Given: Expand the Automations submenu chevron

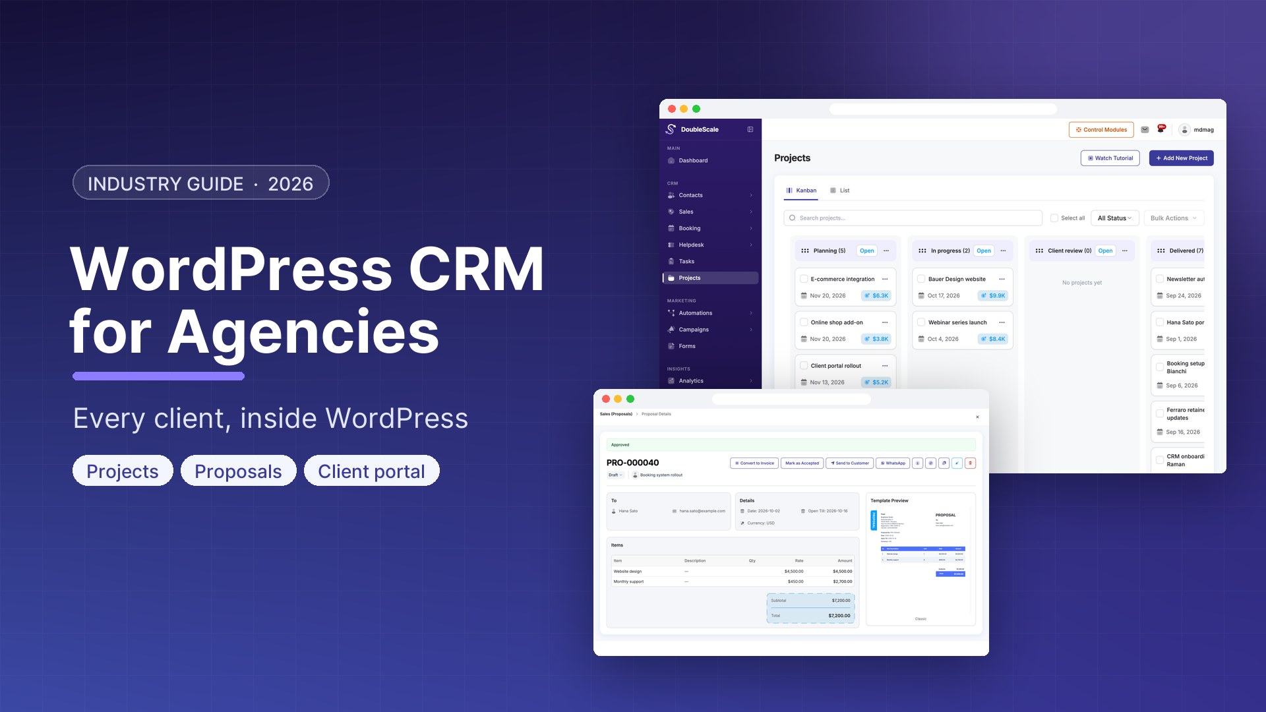Looking at the screenshot, I should 751,313.
